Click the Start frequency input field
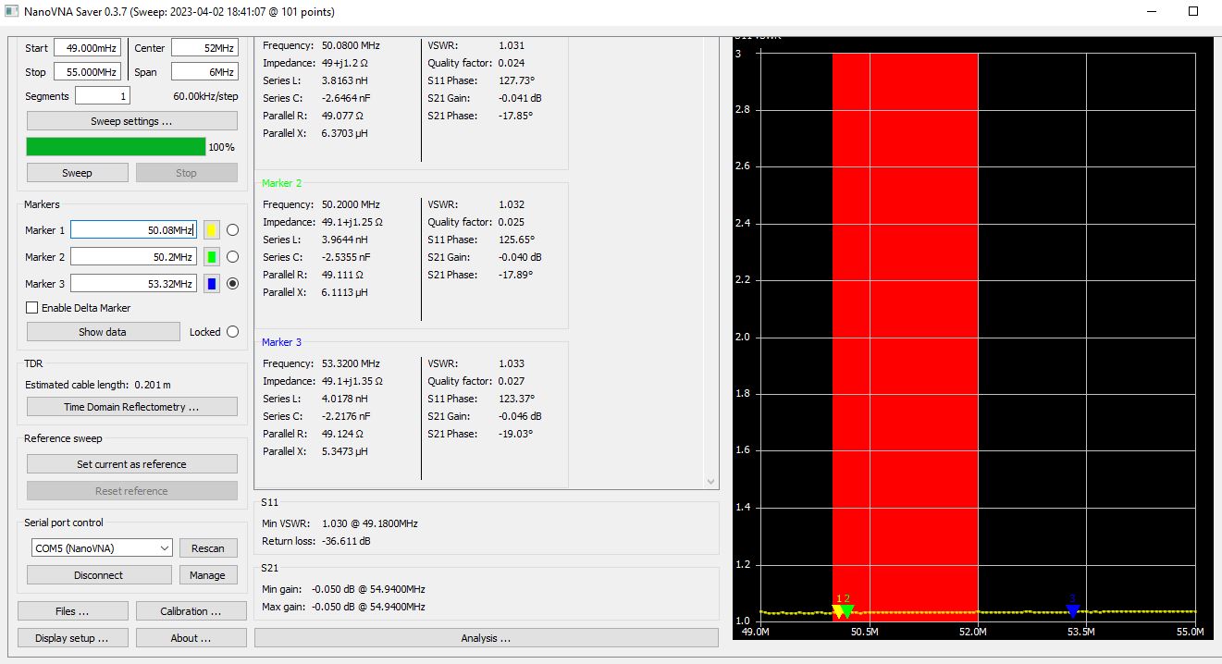This screenshot has height=664, width=1222. click(87, 48)
